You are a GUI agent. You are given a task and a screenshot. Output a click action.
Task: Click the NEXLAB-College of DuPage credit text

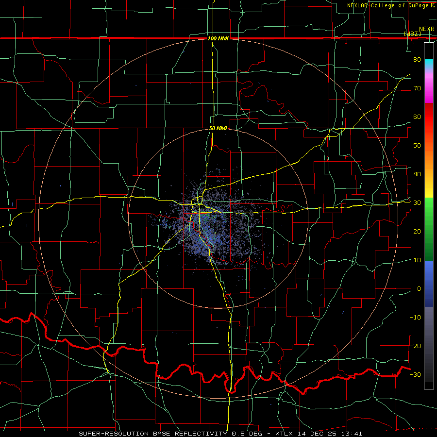point(391,5)
